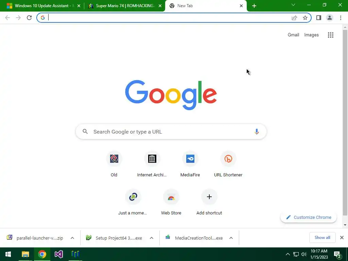Click the back navigation arrow
Image resolution: width=348 pixels, height=261 pixels.
click(x=7, y=18)
